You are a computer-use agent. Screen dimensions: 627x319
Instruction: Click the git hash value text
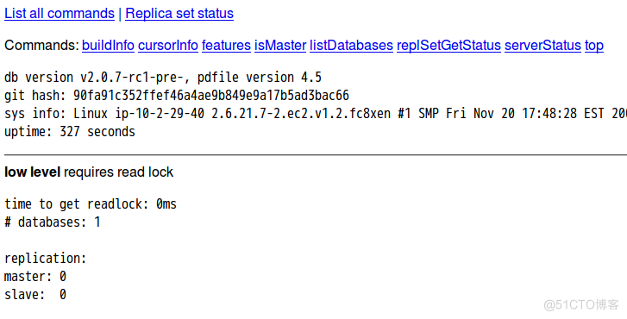click(211, 96)
